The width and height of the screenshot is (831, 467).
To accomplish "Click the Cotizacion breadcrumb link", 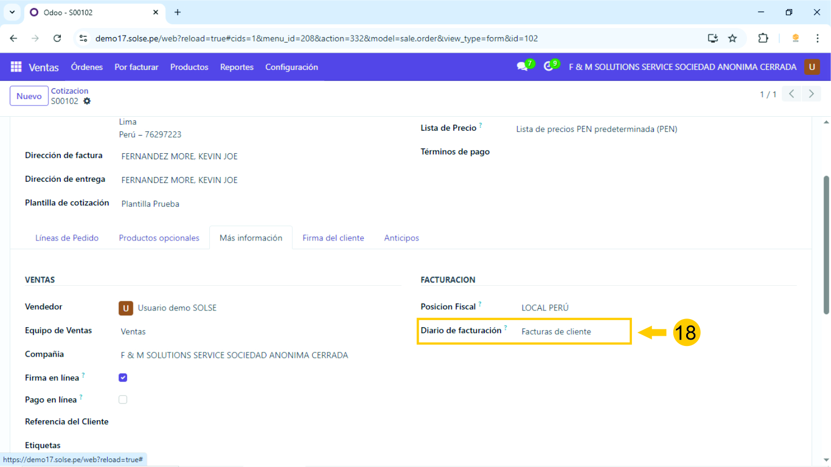I will tap(69, 91).
